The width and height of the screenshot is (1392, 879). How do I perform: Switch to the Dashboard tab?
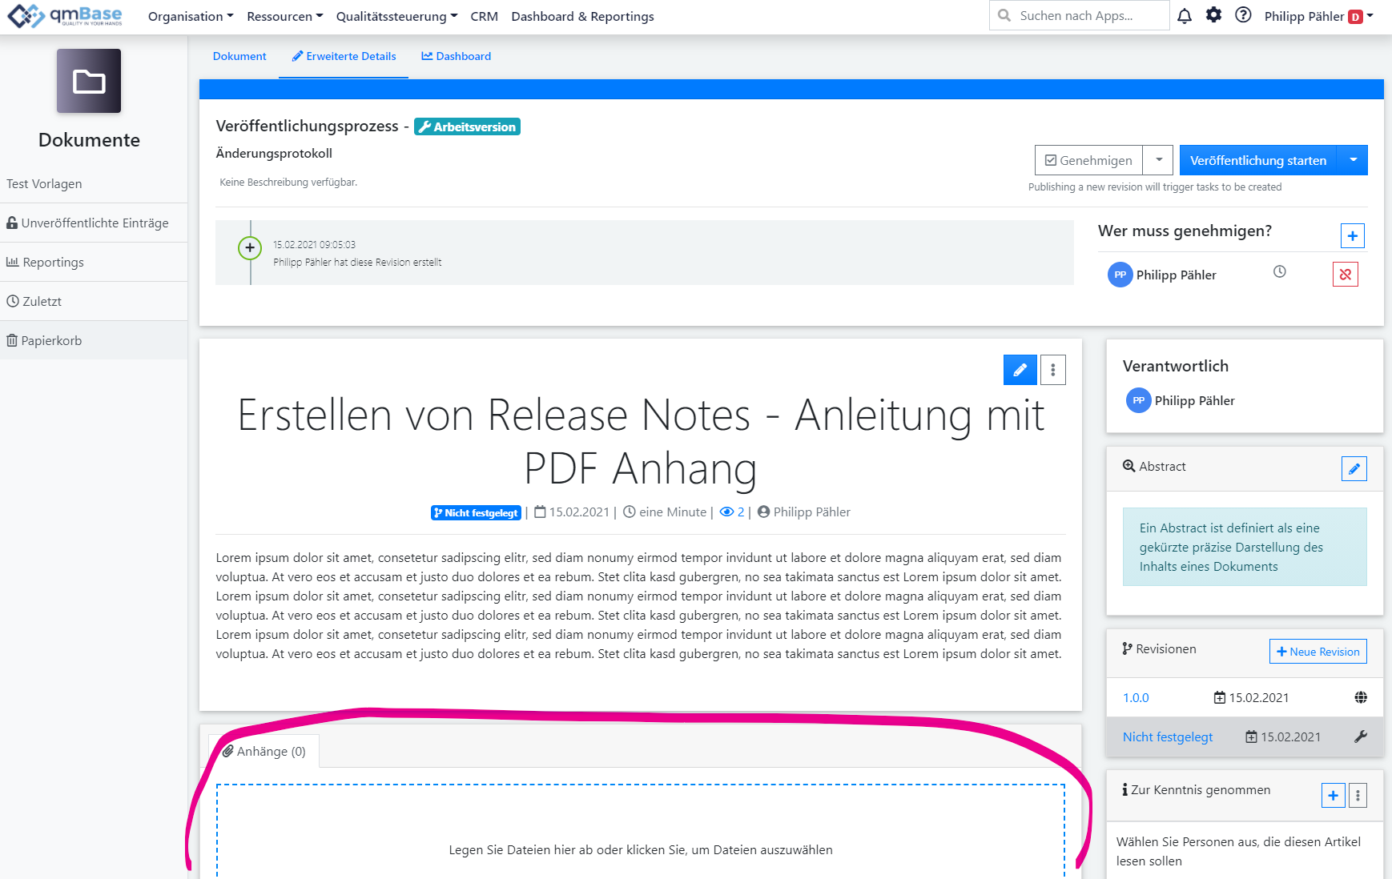[457, 56]
